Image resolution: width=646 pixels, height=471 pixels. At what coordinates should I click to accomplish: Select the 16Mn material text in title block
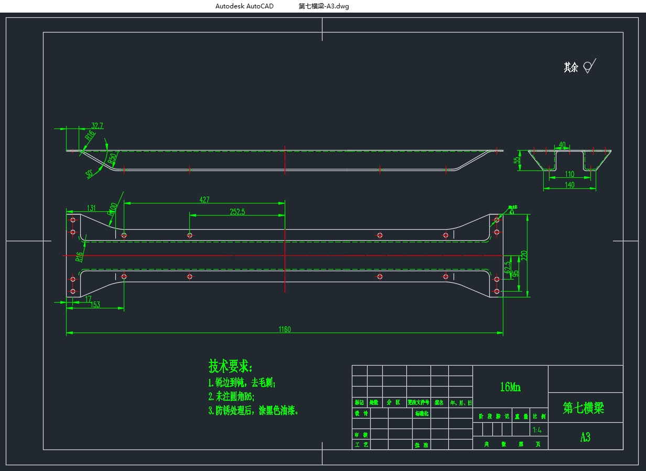(510, 387)
